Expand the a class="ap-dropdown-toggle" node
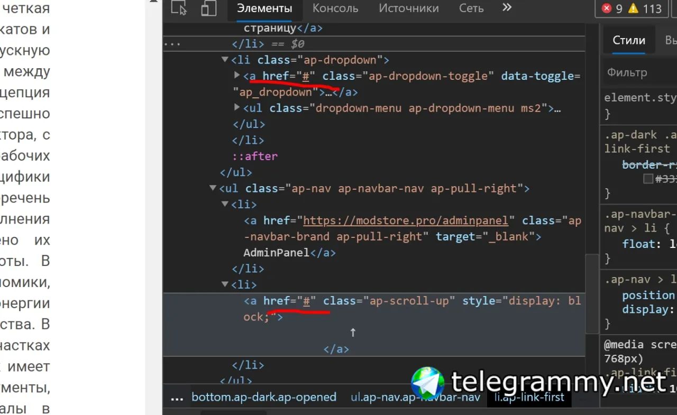 pos(237,76)
